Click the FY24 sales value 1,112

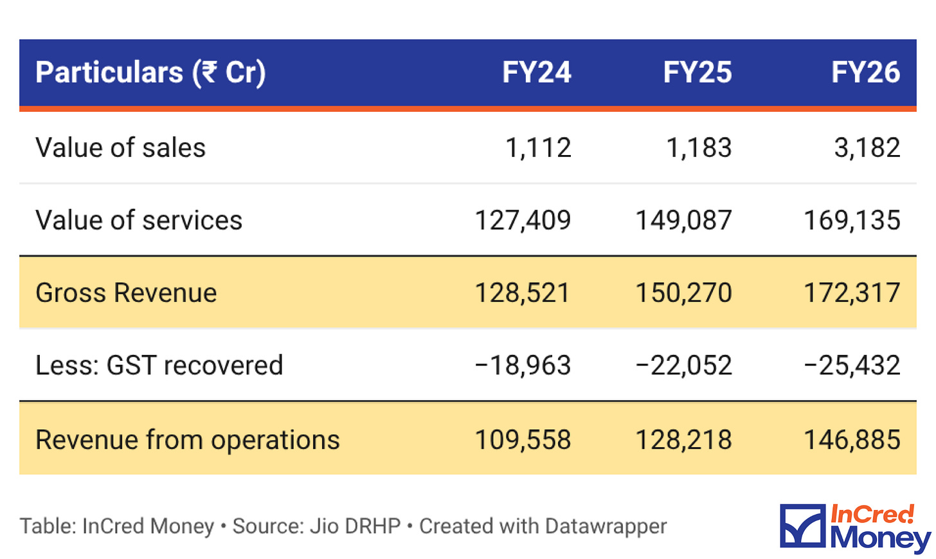click(x=538, y=148)
